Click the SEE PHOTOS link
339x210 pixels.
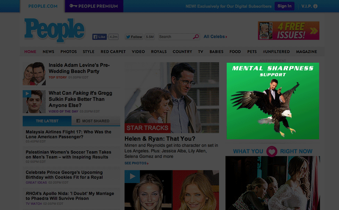[x=136, y=163]
